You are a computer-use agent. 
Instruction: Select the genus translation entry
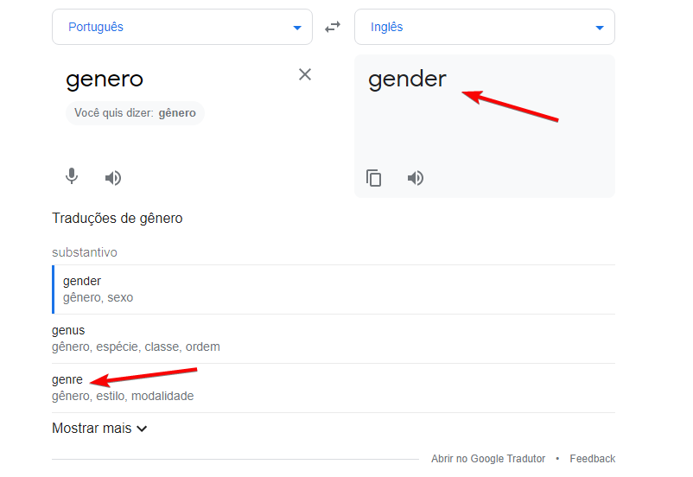(68, 330)
